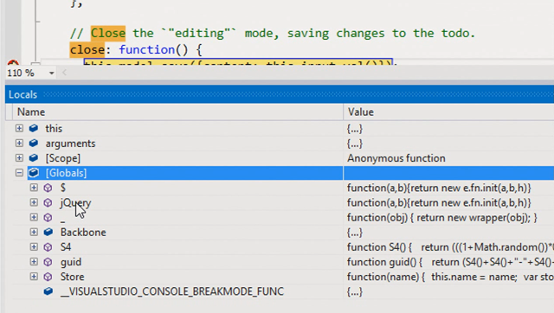Select the 'jQuery' row name
The height and width of the screenshot is (313, 554).
pyautogui.click(x=75, y=203)
